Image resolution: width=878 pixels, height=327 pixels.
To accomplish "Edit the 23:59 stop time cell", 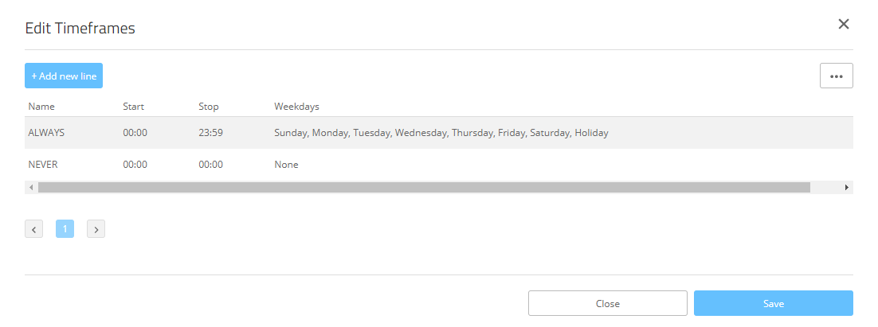I will coord(210,133).
